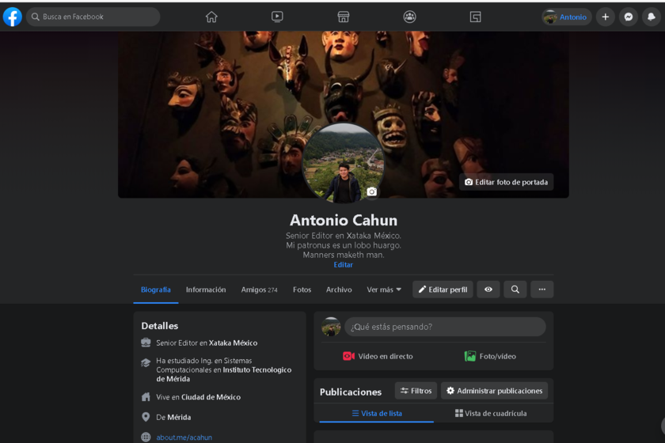Go to the Home feed icon

click(x=211, y=17)
